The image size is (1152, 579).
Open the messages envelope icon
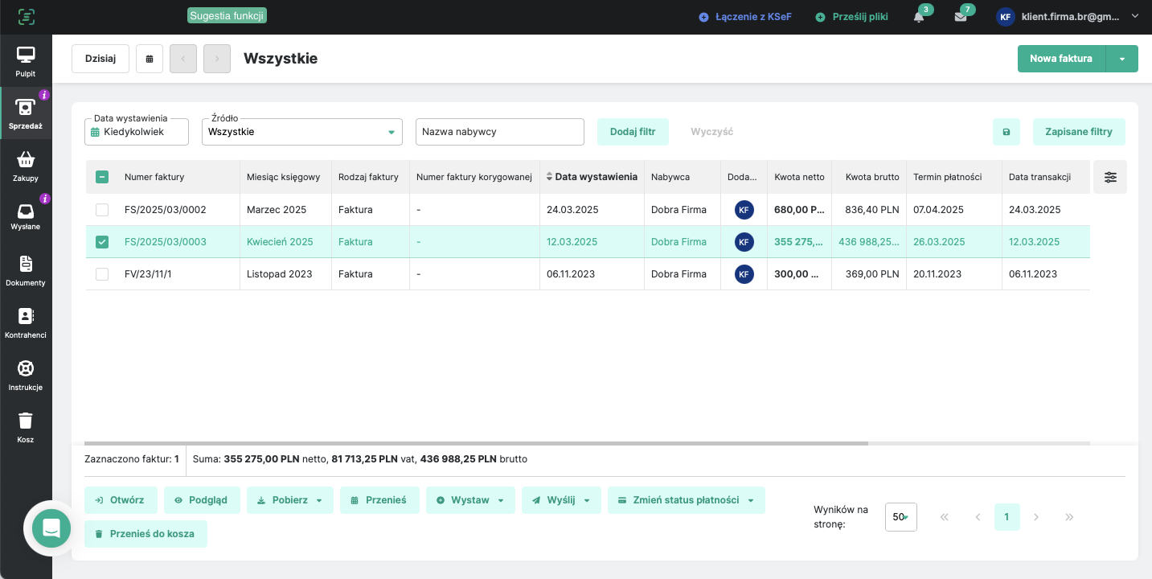[961, 17]
